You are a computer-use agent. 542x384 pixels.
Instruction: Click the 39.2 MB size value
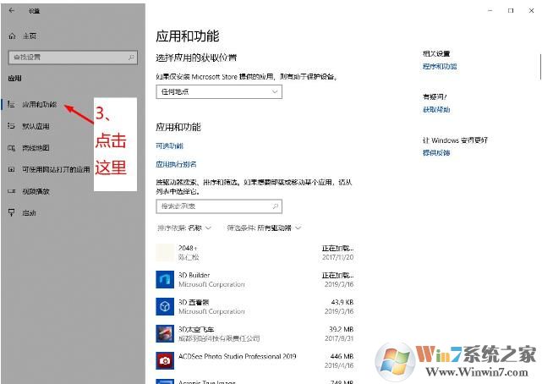[341, 329]
